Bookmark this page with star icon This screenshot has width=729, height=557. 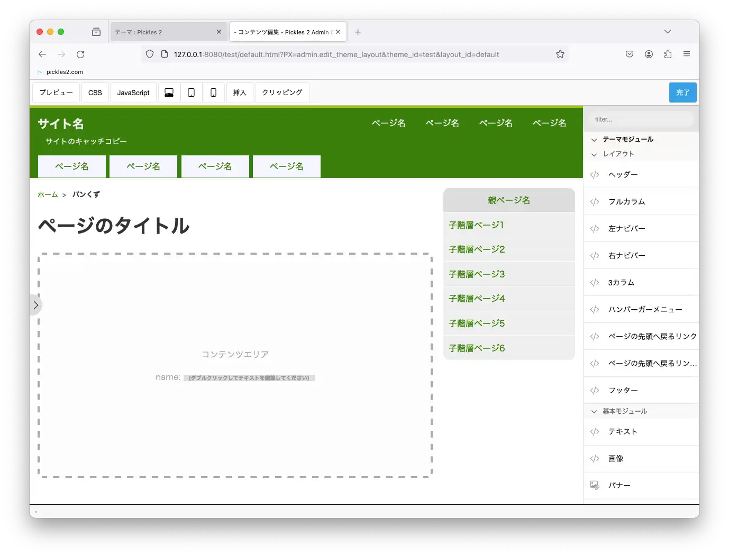[x=560, y=54]
